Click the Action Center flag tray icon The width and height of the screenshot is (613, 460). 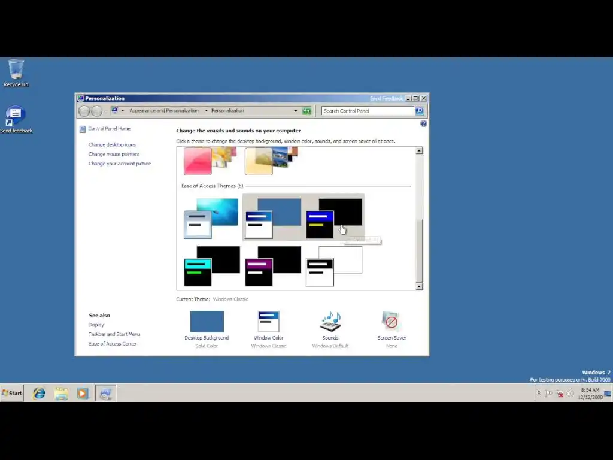click(x=548, y=394)
